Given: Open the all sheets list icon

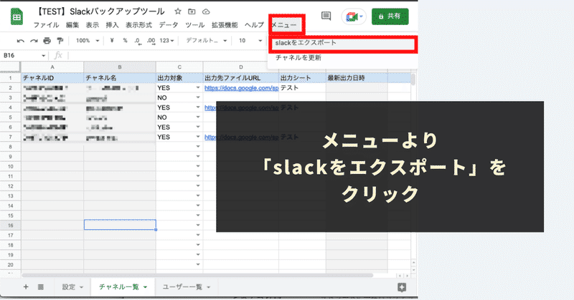Looking at the screenshot, I should [41, 287].
